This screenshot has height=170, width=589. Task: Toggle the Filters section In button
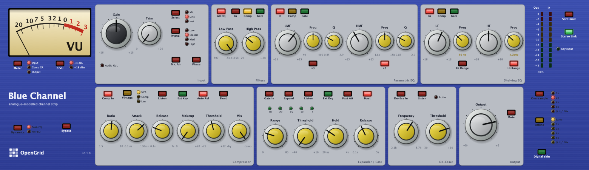click(236, 11)
